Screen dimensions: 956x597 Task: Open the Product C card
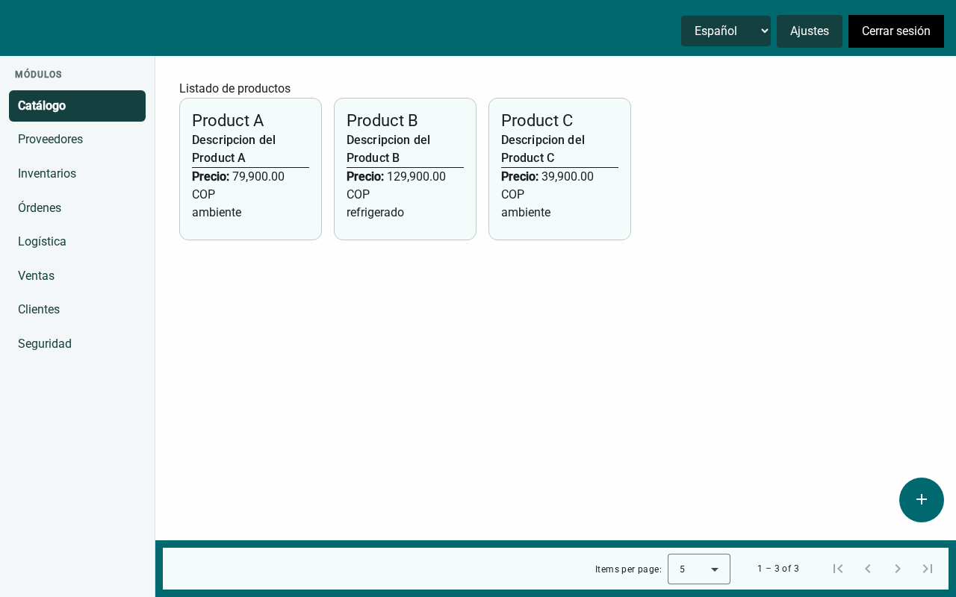(559, 169)
